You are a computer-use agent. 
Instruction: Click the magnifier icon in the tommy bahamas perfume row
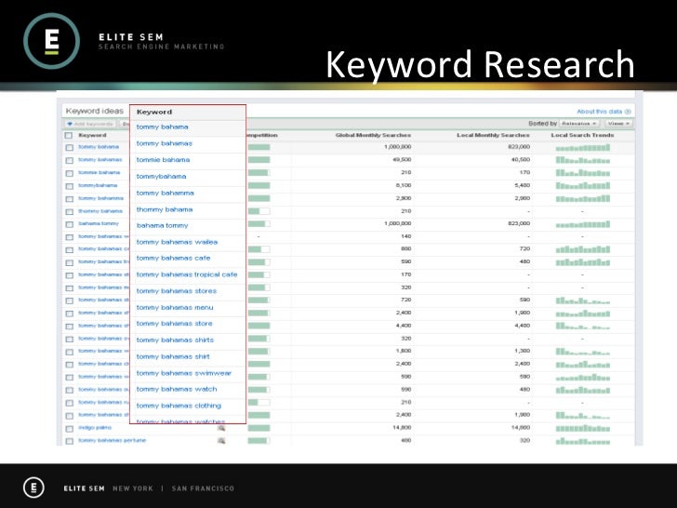click(x=221, y=441)
